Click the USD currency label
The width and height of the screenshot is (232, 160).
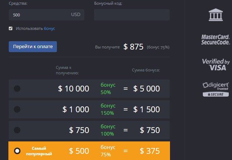click(76, 15)
